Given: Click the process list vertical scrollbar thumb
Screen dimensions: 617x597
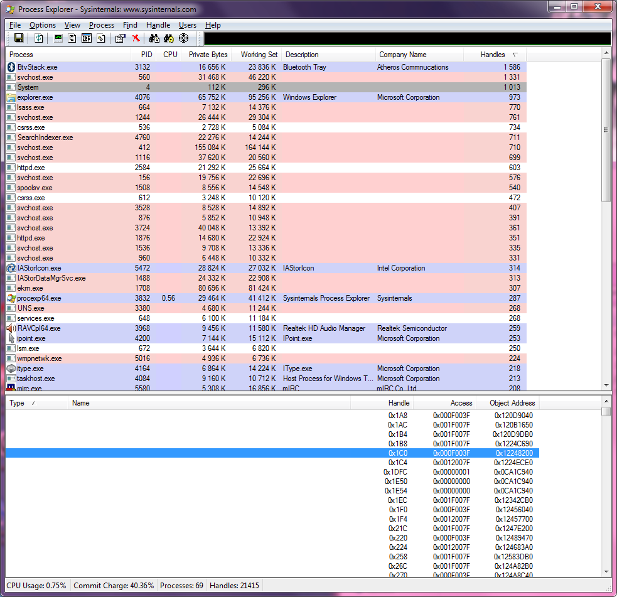Looking at the screenshot, I should [606, 130].
